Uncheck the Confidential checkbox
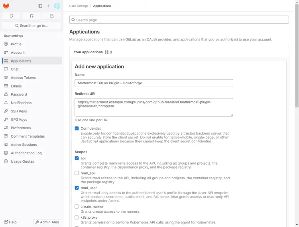This screenshot has height=227, width=299. (x=77, y=128)
